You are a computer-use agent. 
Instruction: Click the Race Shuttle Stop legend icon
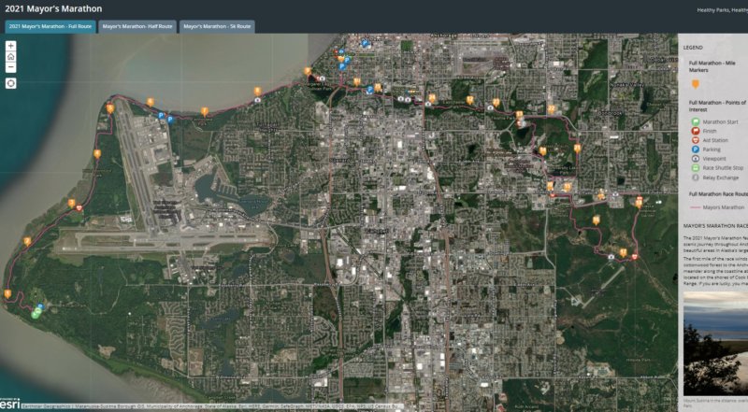(x=695, y=167)
